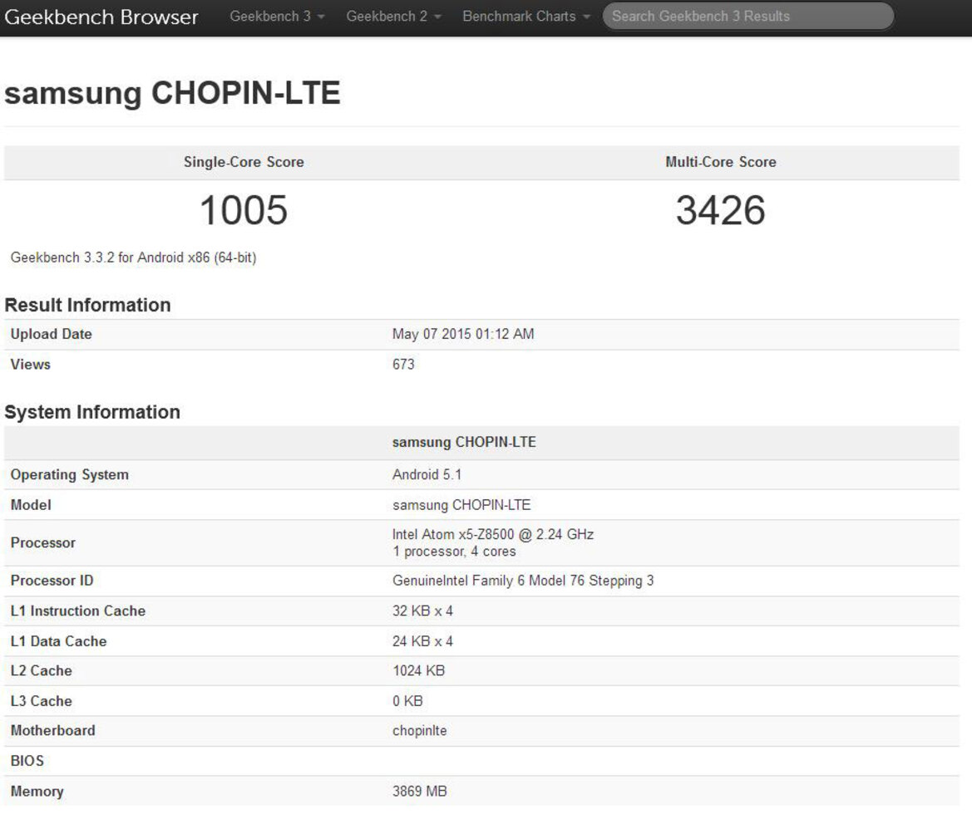The width and height of the screenshot is (972, 814).
Task: Select the L1 Data Cache 24 KB x 4 value
Action: [422, 642]
